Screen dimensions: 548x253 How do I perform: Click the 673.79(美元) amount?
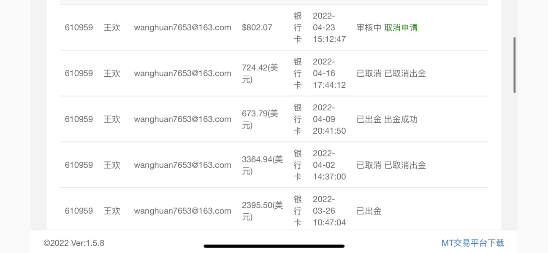[260, 119]
